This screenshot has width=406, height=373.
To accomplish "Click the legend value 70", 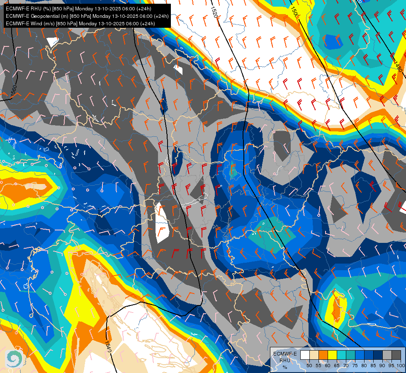I will click(x=346, y=366).
